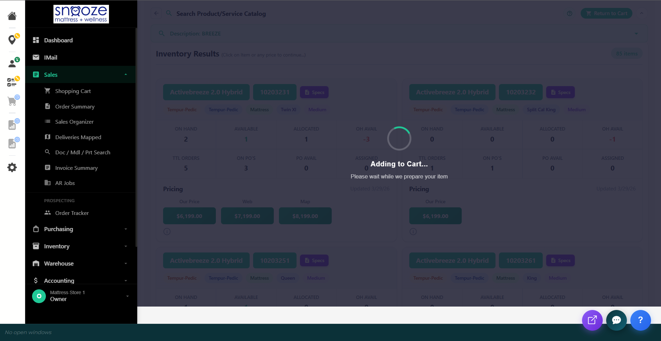Open the second report chart icon
661x341 pixels.
click(x=13, y=143)
